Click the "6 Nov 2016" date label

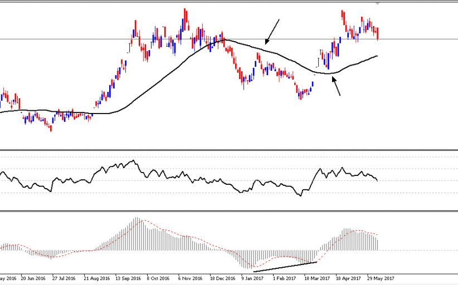(x=190, y=278)
